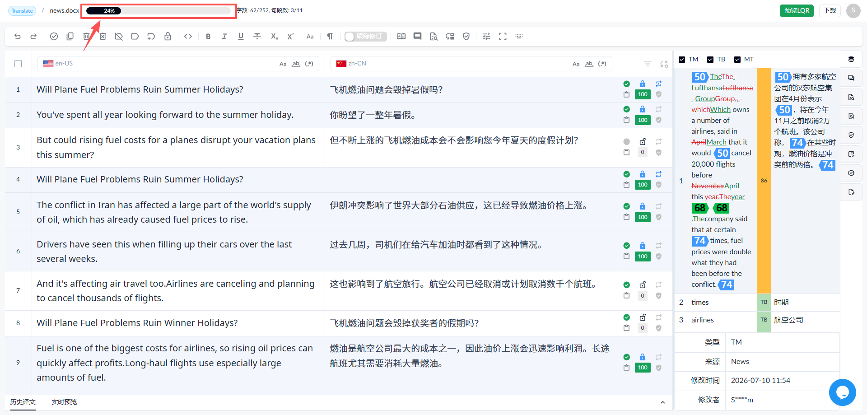Apply strikethrough formatting
This screenshot has width=867, height=415.
coord(257,37)
